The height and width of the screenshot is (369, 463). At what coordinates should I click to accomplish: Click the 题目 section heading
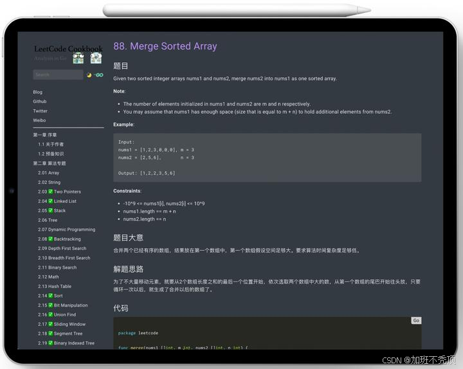[x=121, y=66]
